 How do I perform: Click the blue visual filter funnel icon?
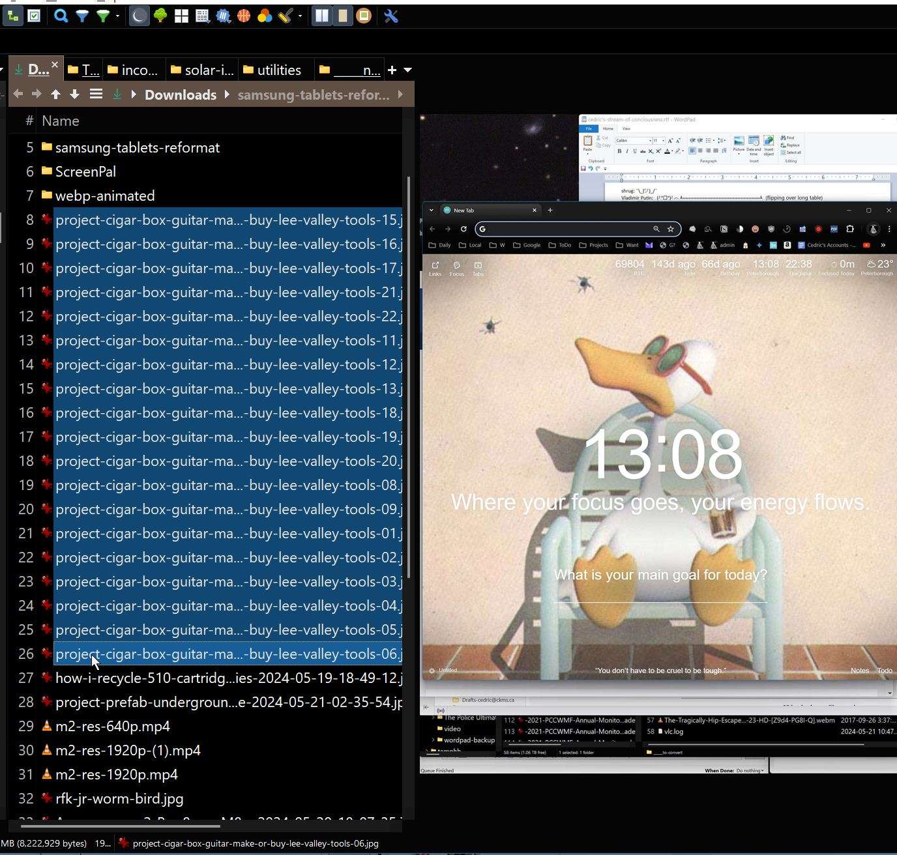pos(82,16)
